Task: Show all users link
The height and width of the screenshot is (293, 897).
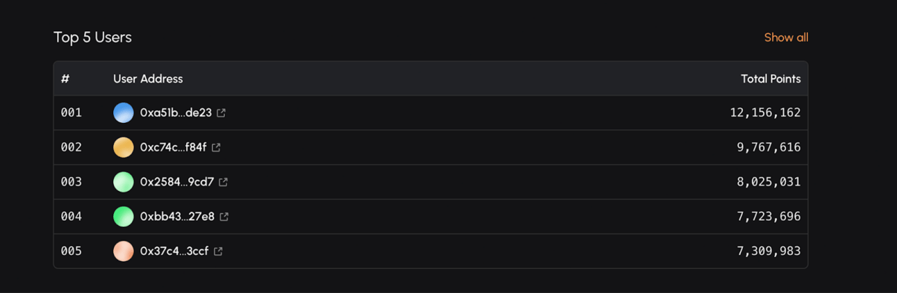Action: pos(786,37)
